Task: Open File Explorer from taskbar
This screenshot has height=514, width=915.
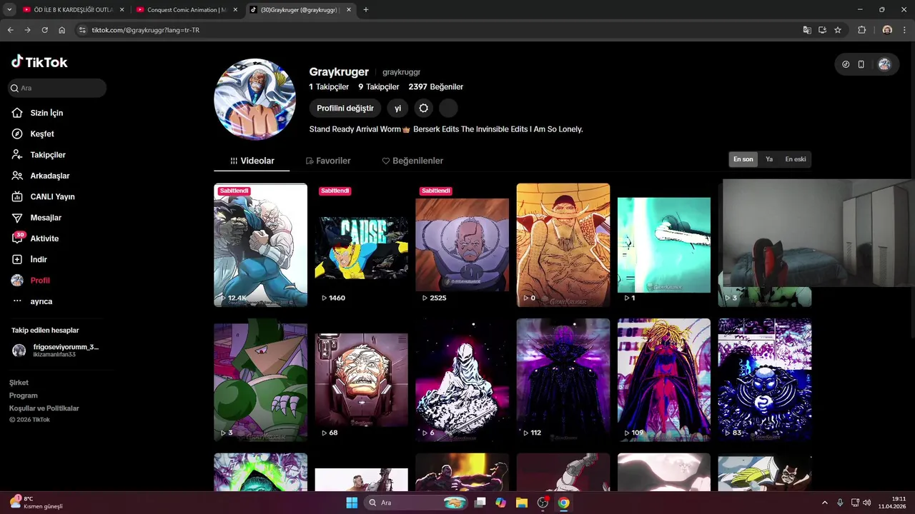Action: 522,503
